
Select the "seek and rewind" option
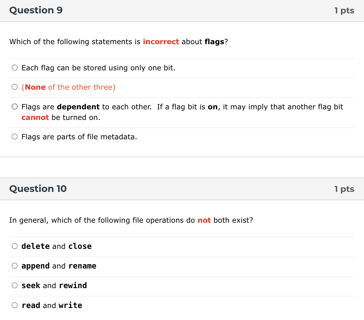(x=14, y=285)
